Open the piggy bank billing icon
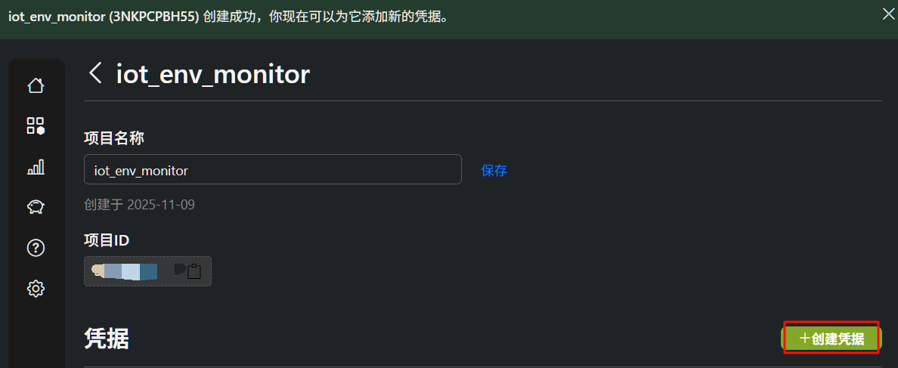 pyautogui.click(x=36, y=207)
